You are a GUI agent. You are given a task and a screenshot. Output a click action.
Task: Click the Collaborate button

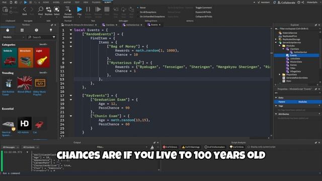286,3
